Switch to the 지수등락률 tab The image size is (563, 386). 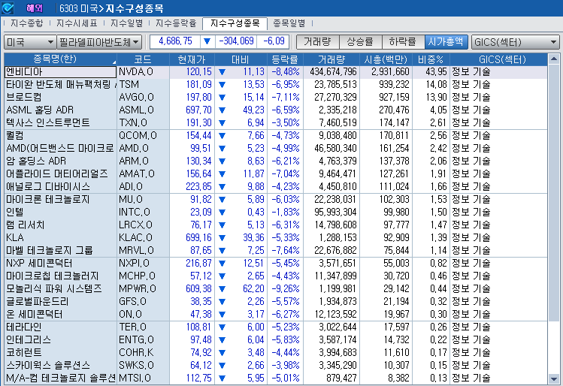(176, 23)
